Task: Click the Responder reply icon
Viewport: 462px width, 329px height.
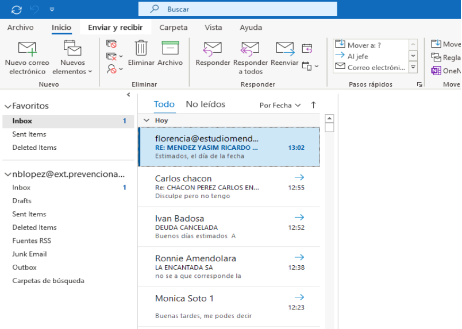Action: (x=213, y=48)
